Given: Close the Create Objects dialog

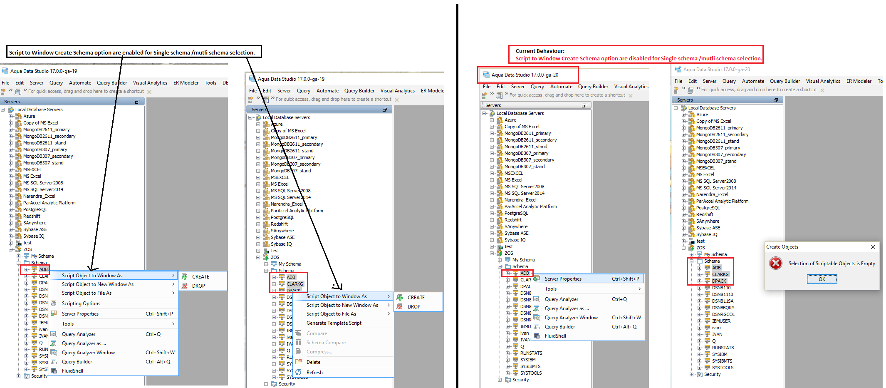Looking at the screenshot, I should click(x=873, y=247).
